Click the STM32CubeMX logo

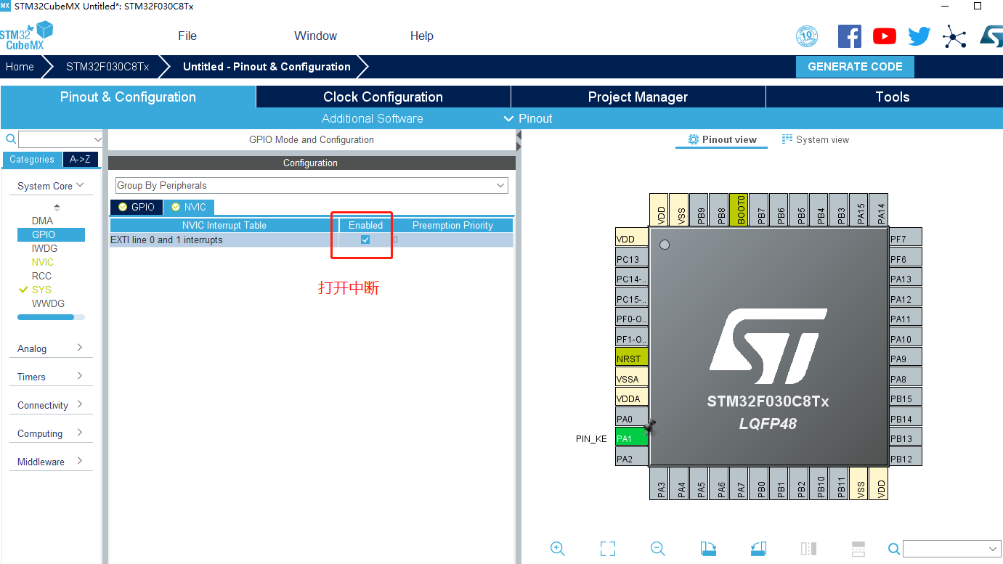tap(27, 36)
